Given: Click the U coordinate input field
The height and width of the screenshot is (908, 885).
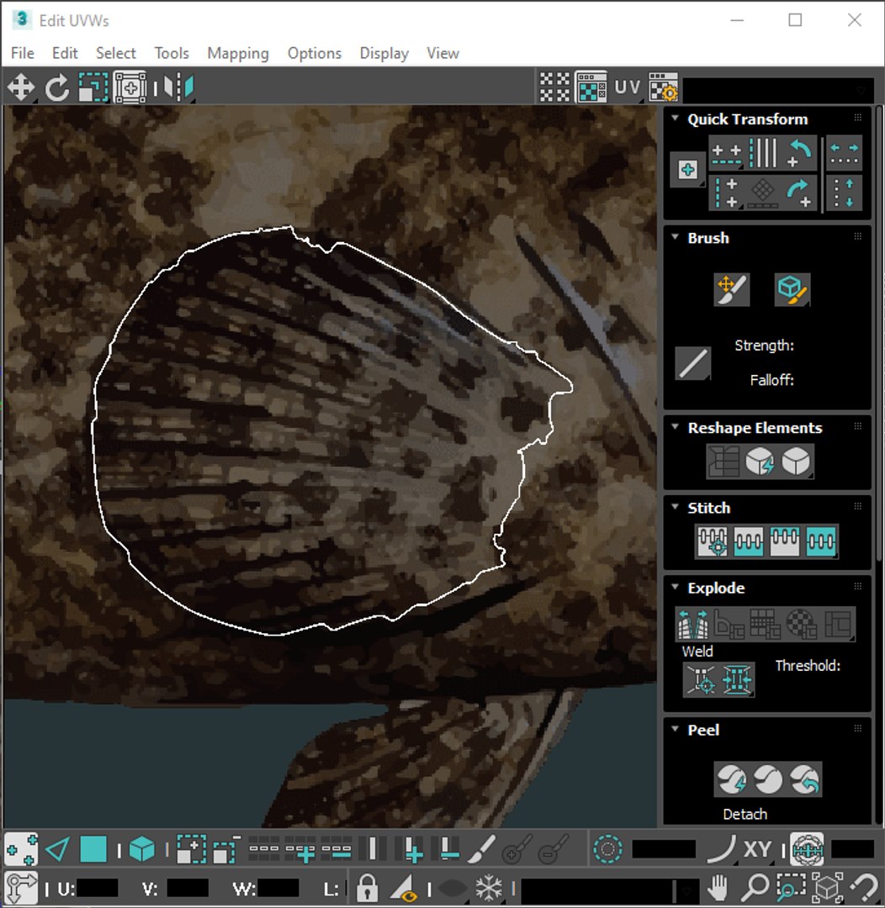Looking at the screenshot, I should (96, 889).
